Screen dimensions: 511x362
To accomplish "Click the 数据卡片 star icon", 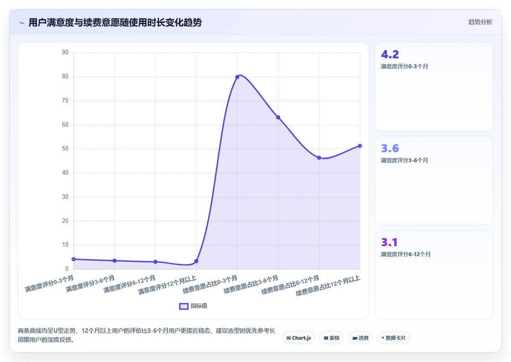I will 383,338.
